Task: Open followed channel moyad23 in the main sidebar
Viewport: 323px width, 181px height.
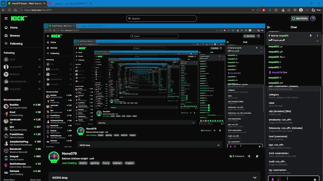Action: 22,89
